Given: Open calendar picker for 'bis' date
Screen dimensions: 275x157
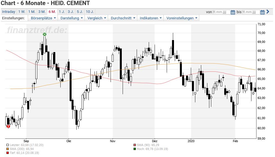Looking at the screenshot, I should [262, 12].
